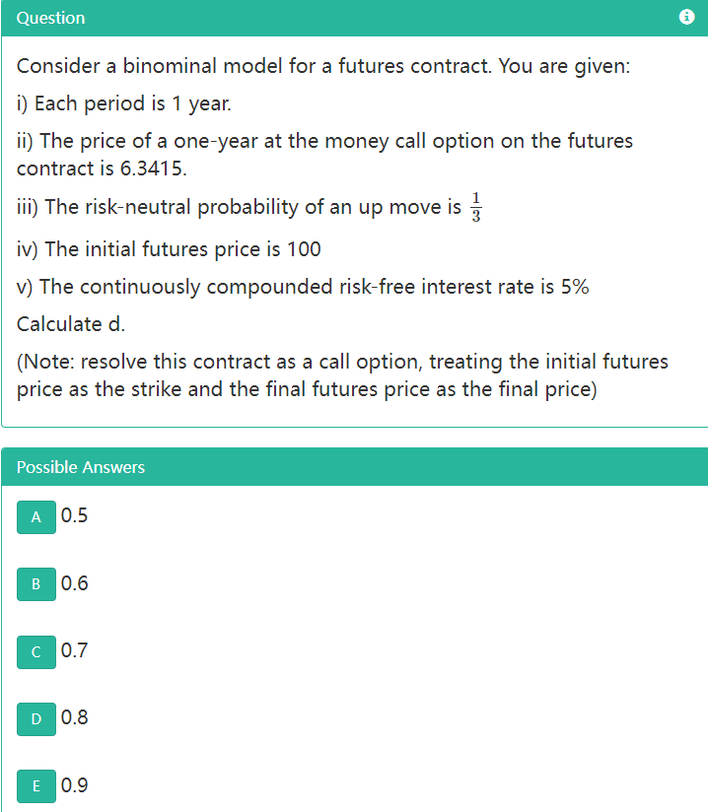Click the info icon in the Question header
The image size is (708, 812).
point(687,15)
